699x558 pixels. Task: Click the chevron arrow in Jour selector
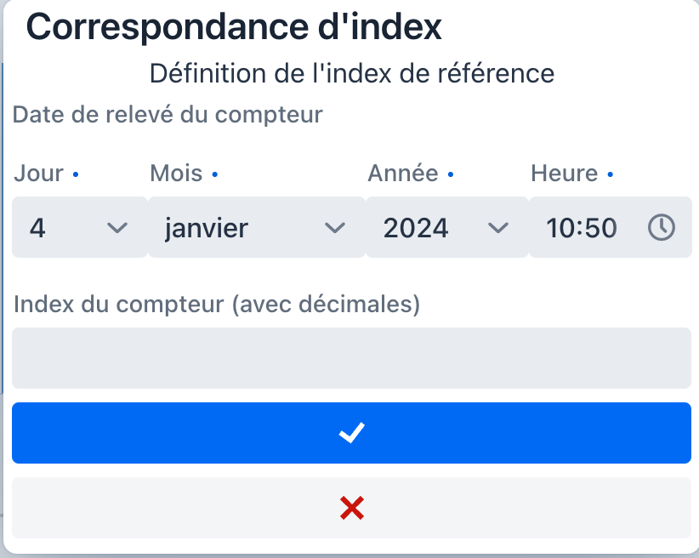(x=116, y=227)
